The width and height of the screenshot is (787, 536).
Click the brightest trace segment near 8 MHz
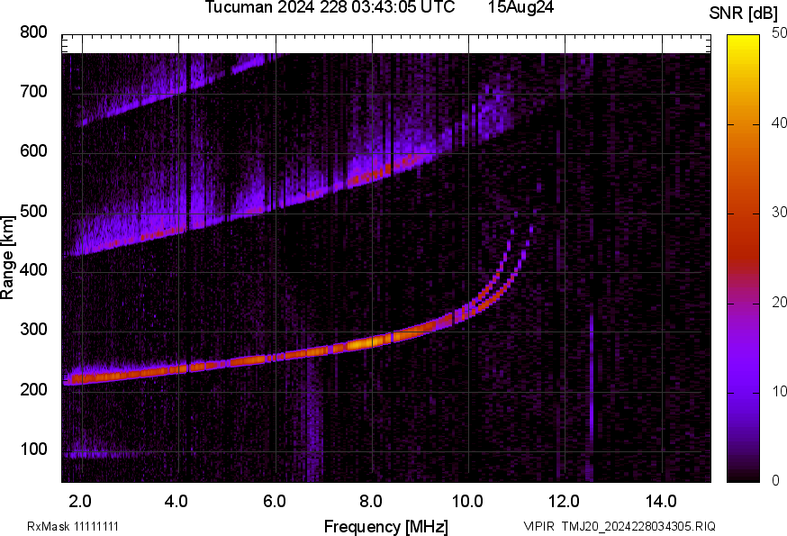click(x=363, y=343)
